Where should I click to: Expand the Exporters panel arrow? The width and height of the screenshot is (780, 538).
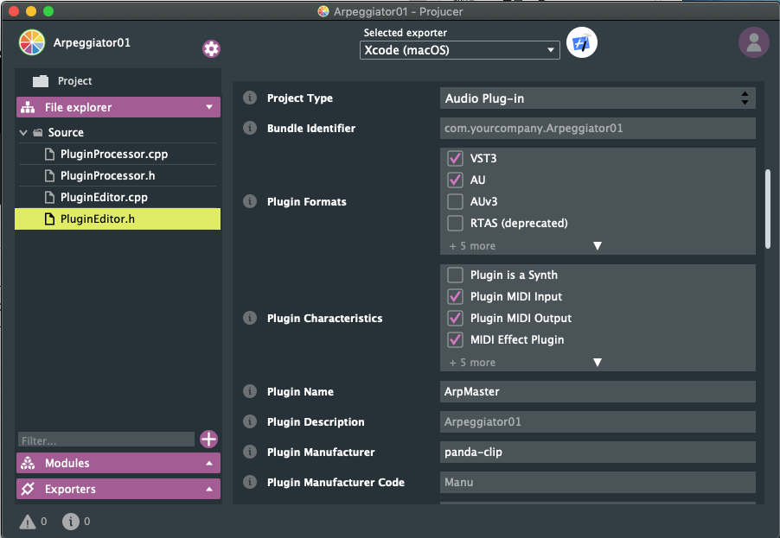[x=209, y=489]
